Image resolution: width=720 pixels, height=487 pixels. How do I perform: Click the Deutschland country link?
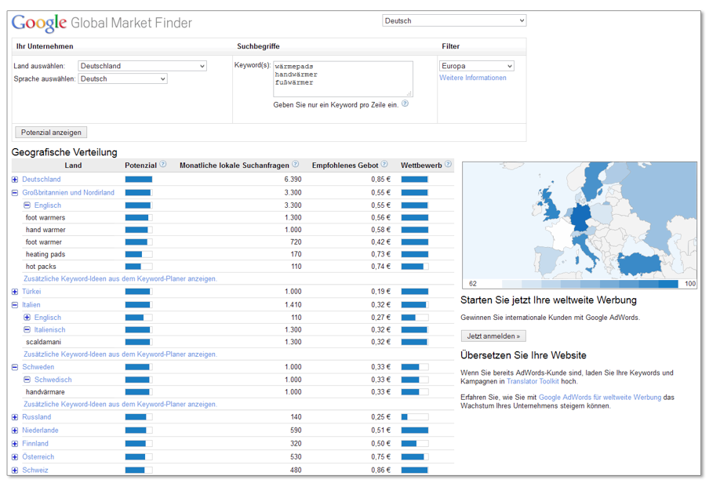(42, 180)
